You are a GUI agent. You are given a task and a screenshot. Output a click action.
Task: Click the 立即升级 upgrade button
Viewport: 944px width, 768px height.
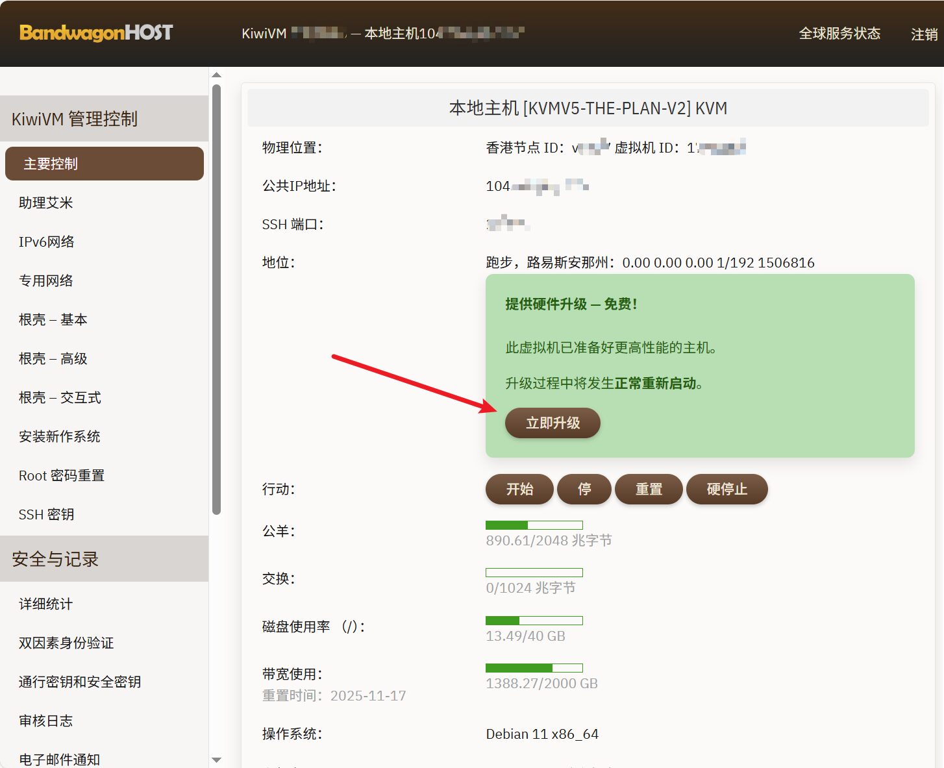553,423
